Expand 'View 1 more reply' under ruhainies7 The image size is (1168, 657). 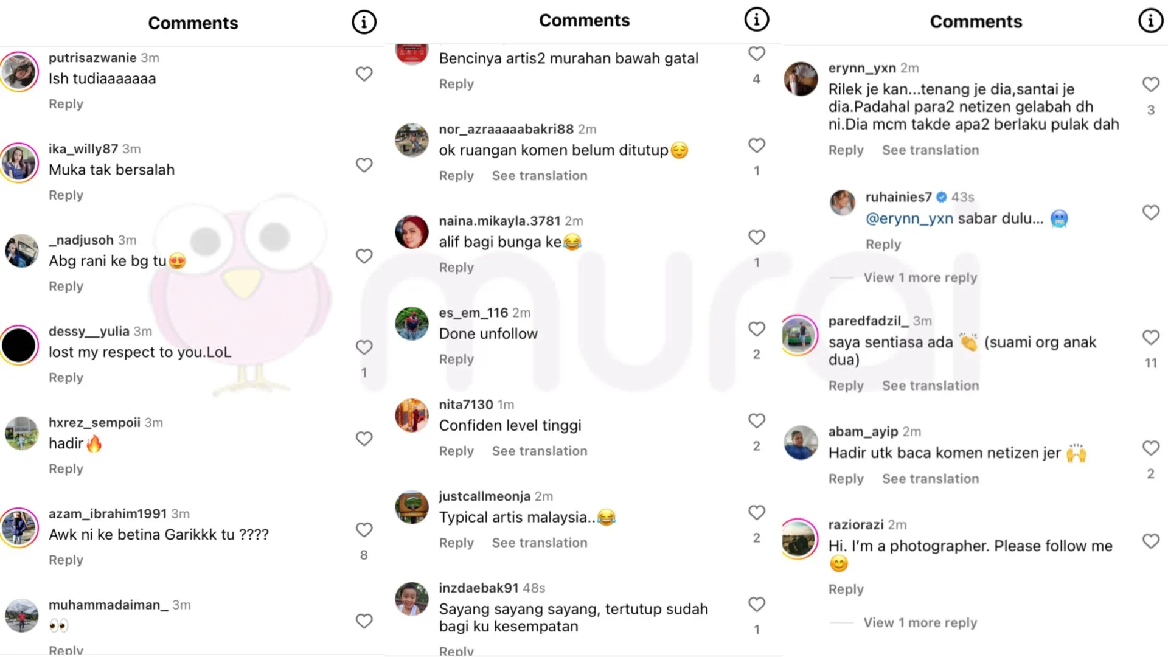click(920, 277)
